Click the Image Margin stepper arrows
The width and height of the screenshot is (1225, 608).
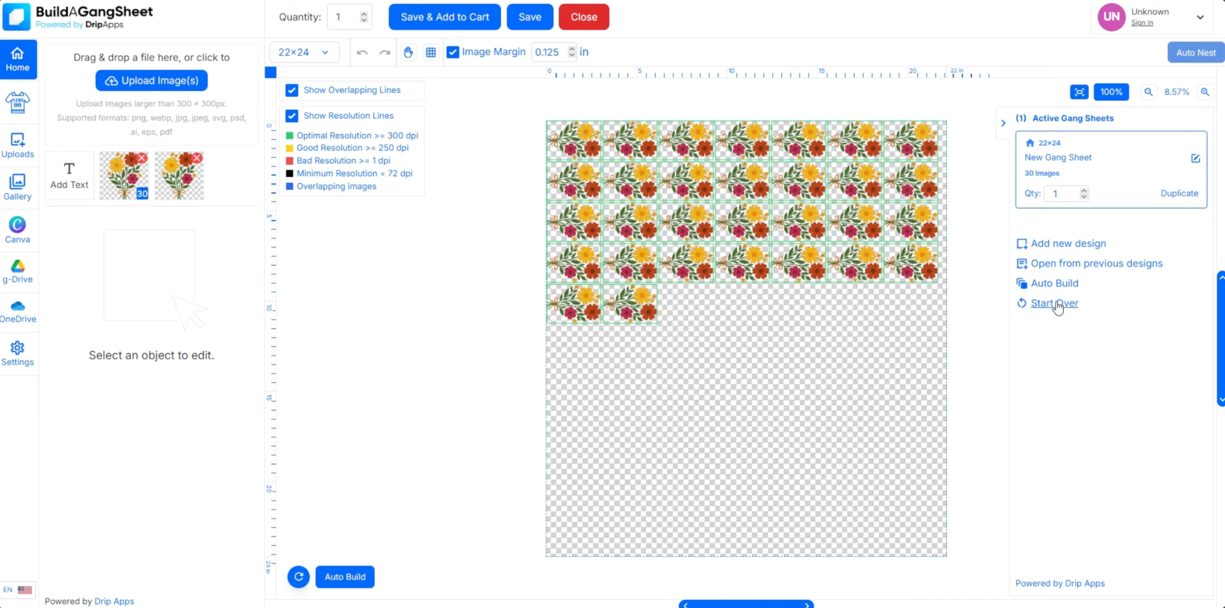coord(571,52)
